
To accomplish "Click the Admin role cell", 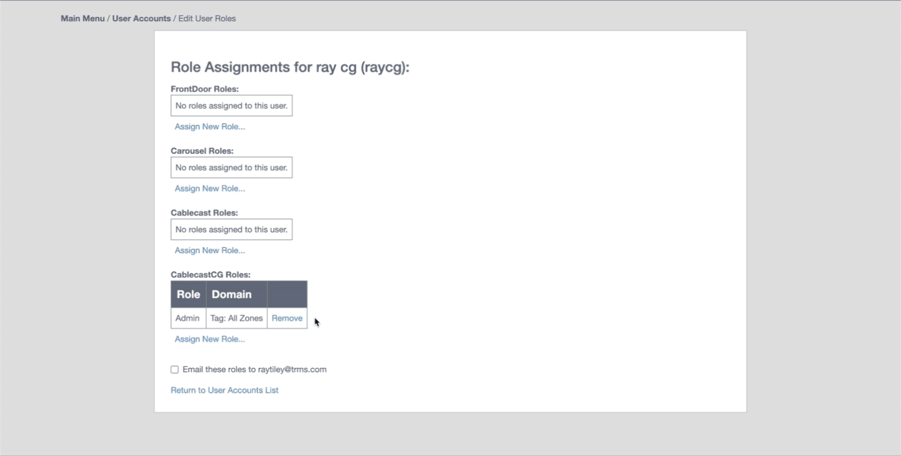I will (188, 318).
